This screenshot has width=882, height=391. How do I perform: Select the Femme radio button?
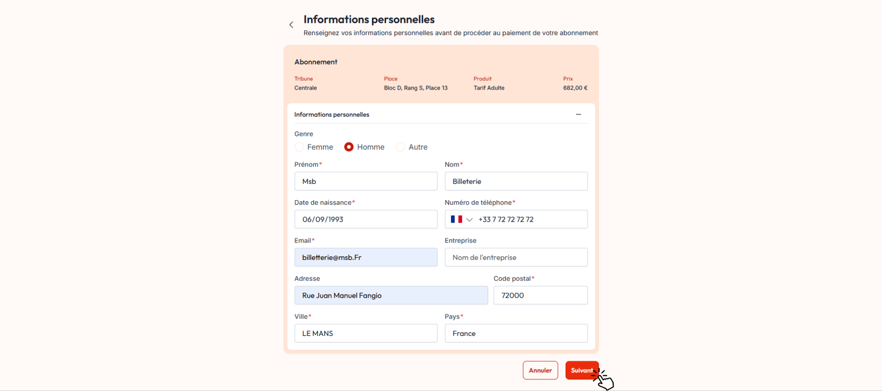tap(299, 147)
